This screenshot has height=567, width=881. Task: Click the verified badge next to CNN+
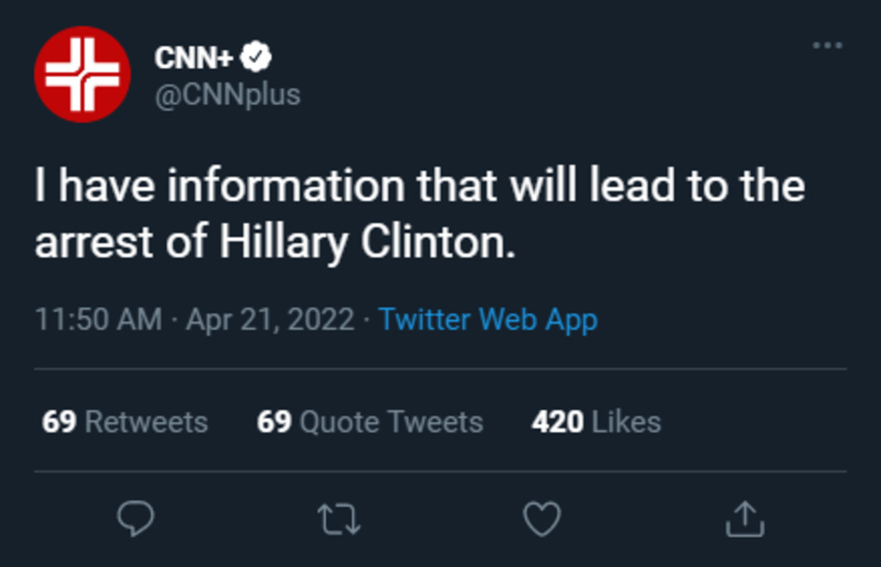point(256,58)
